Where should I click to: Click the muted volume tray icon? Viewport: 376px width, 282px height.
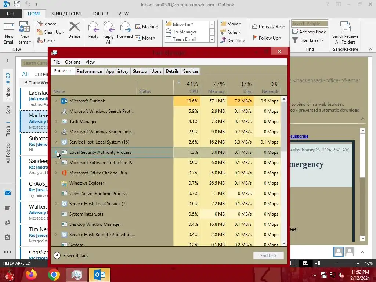pos(341,275)
